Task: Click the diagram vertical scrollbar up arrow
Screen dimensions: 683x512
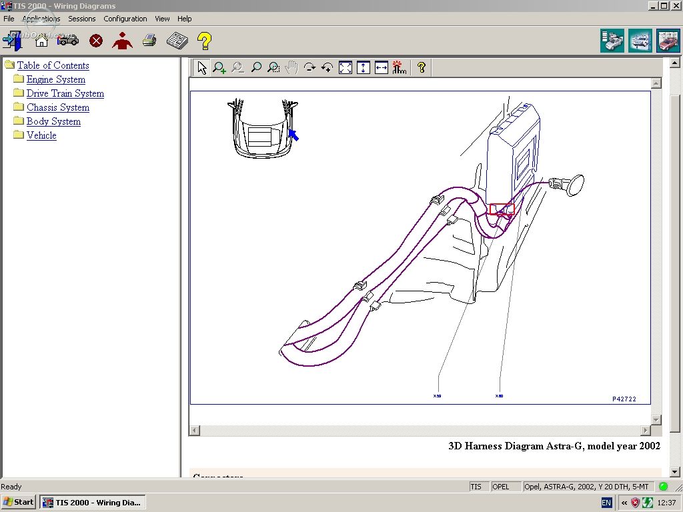Action: tap(656, 83)
